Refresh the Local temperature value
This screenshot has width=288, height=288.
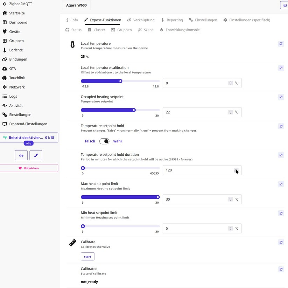coord(281,44)
